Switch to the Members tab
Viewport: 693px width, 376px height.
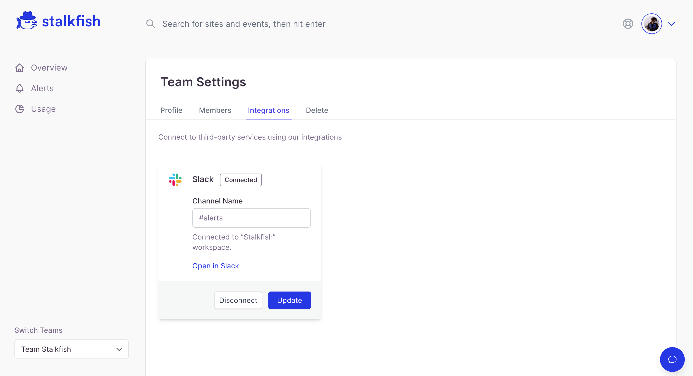tap(215, 110)
